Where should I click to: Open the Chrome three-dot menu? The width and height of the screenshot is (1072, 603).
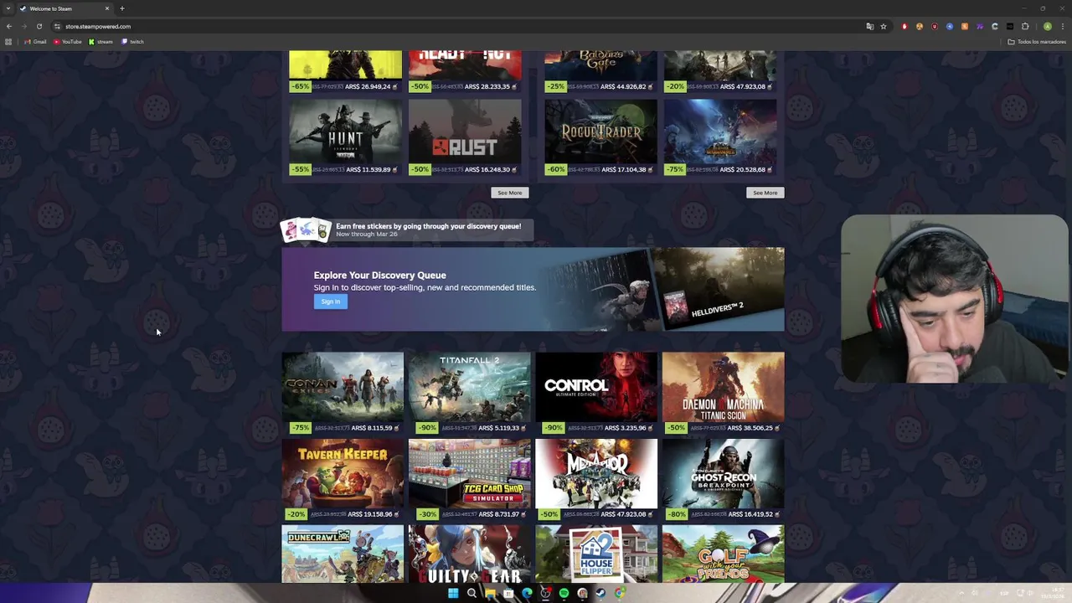pos(1063,26)
